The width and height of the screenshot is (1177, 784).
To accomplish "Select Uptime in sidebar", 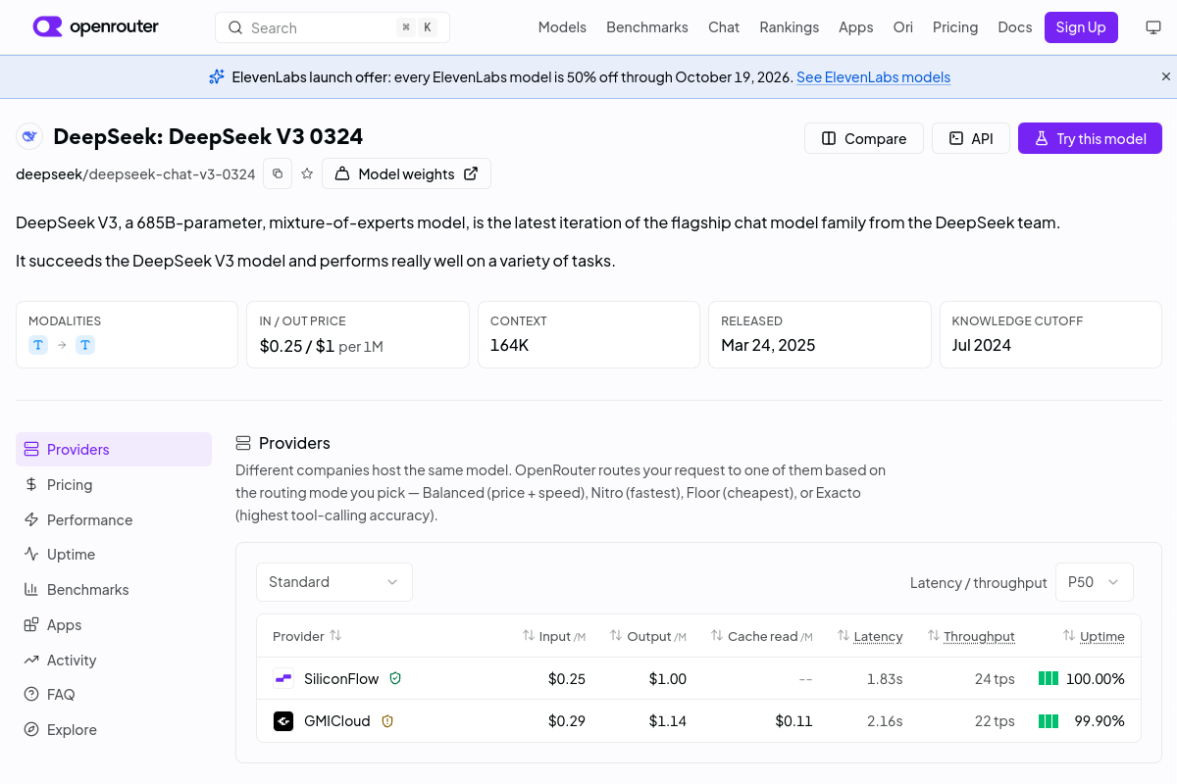I will [x=114, y=554].
